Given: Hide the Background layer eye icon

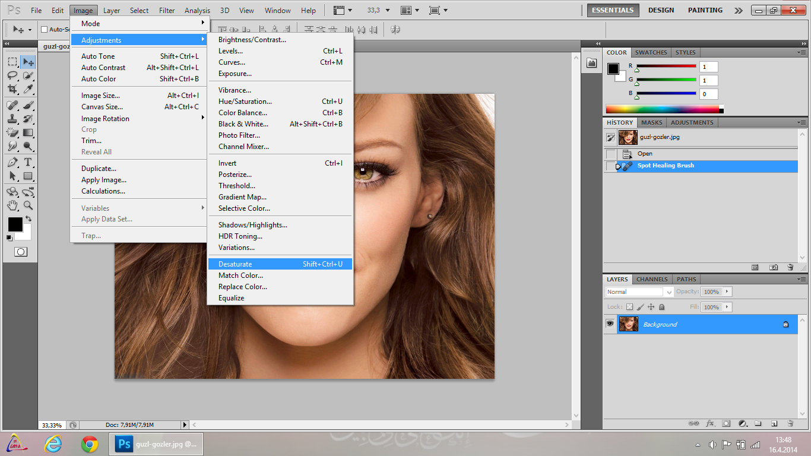Looking at the screenshot, I should coord(610,324).
